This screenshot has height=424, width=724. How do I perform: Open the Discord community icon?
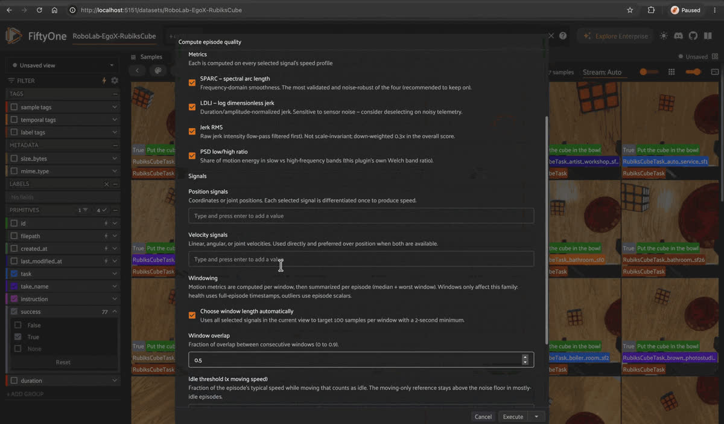click(x=678, y=36)
